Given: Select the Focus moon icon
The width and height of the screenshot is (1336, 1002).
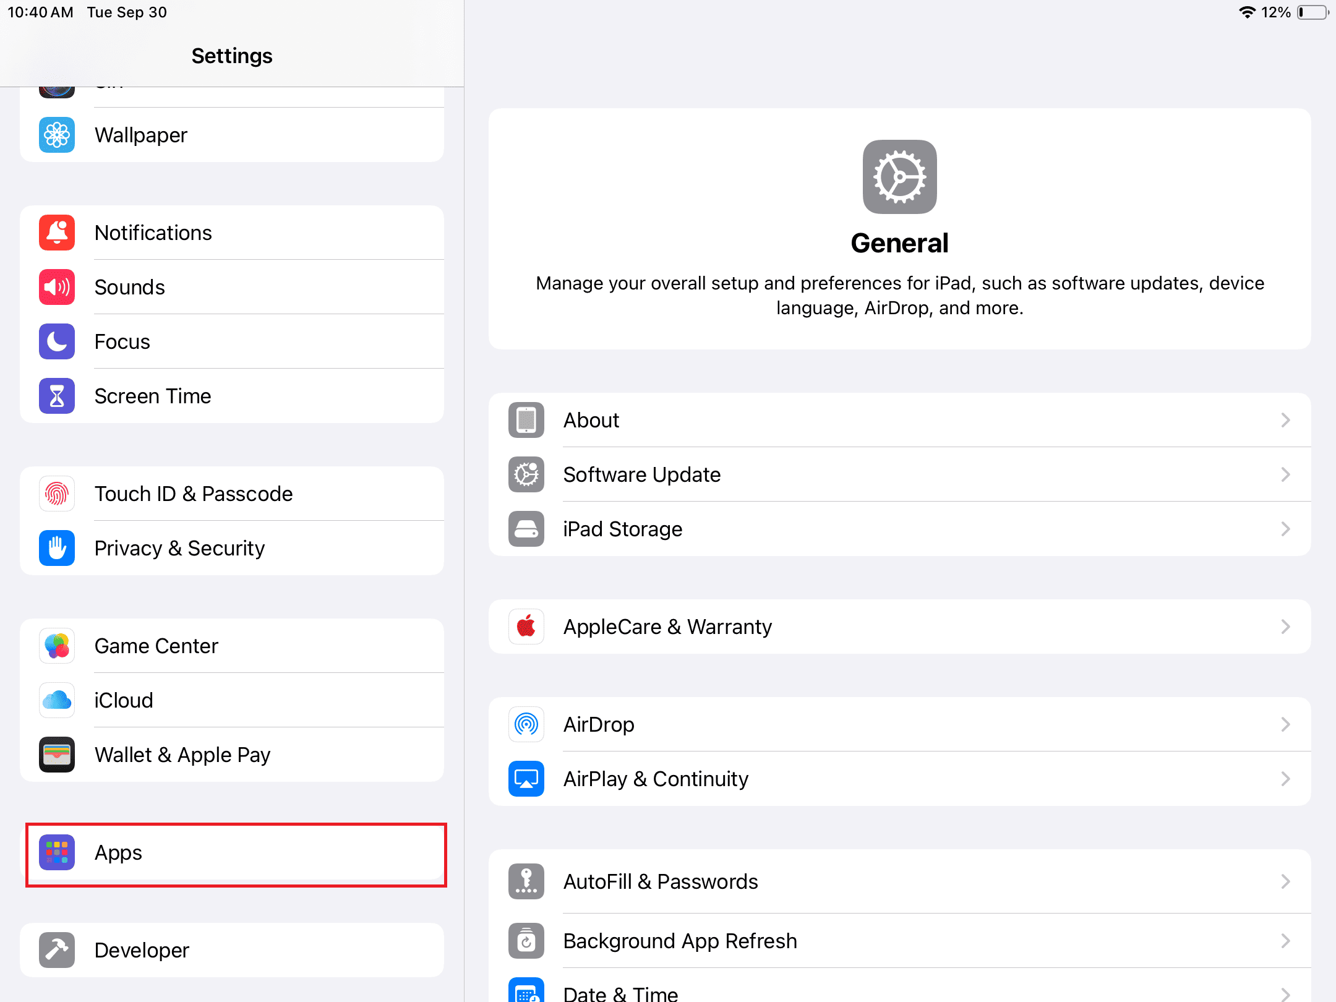Looking at the screenshot, I should pyautogui.click(x=57, y=341).
